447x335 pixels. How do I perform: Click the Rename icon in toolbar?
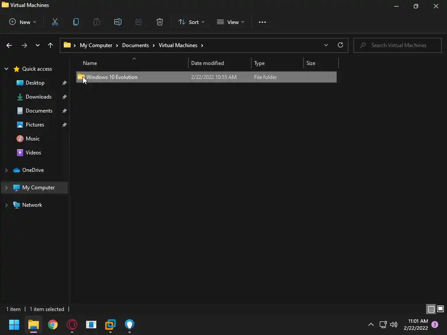tap(118, 22)
